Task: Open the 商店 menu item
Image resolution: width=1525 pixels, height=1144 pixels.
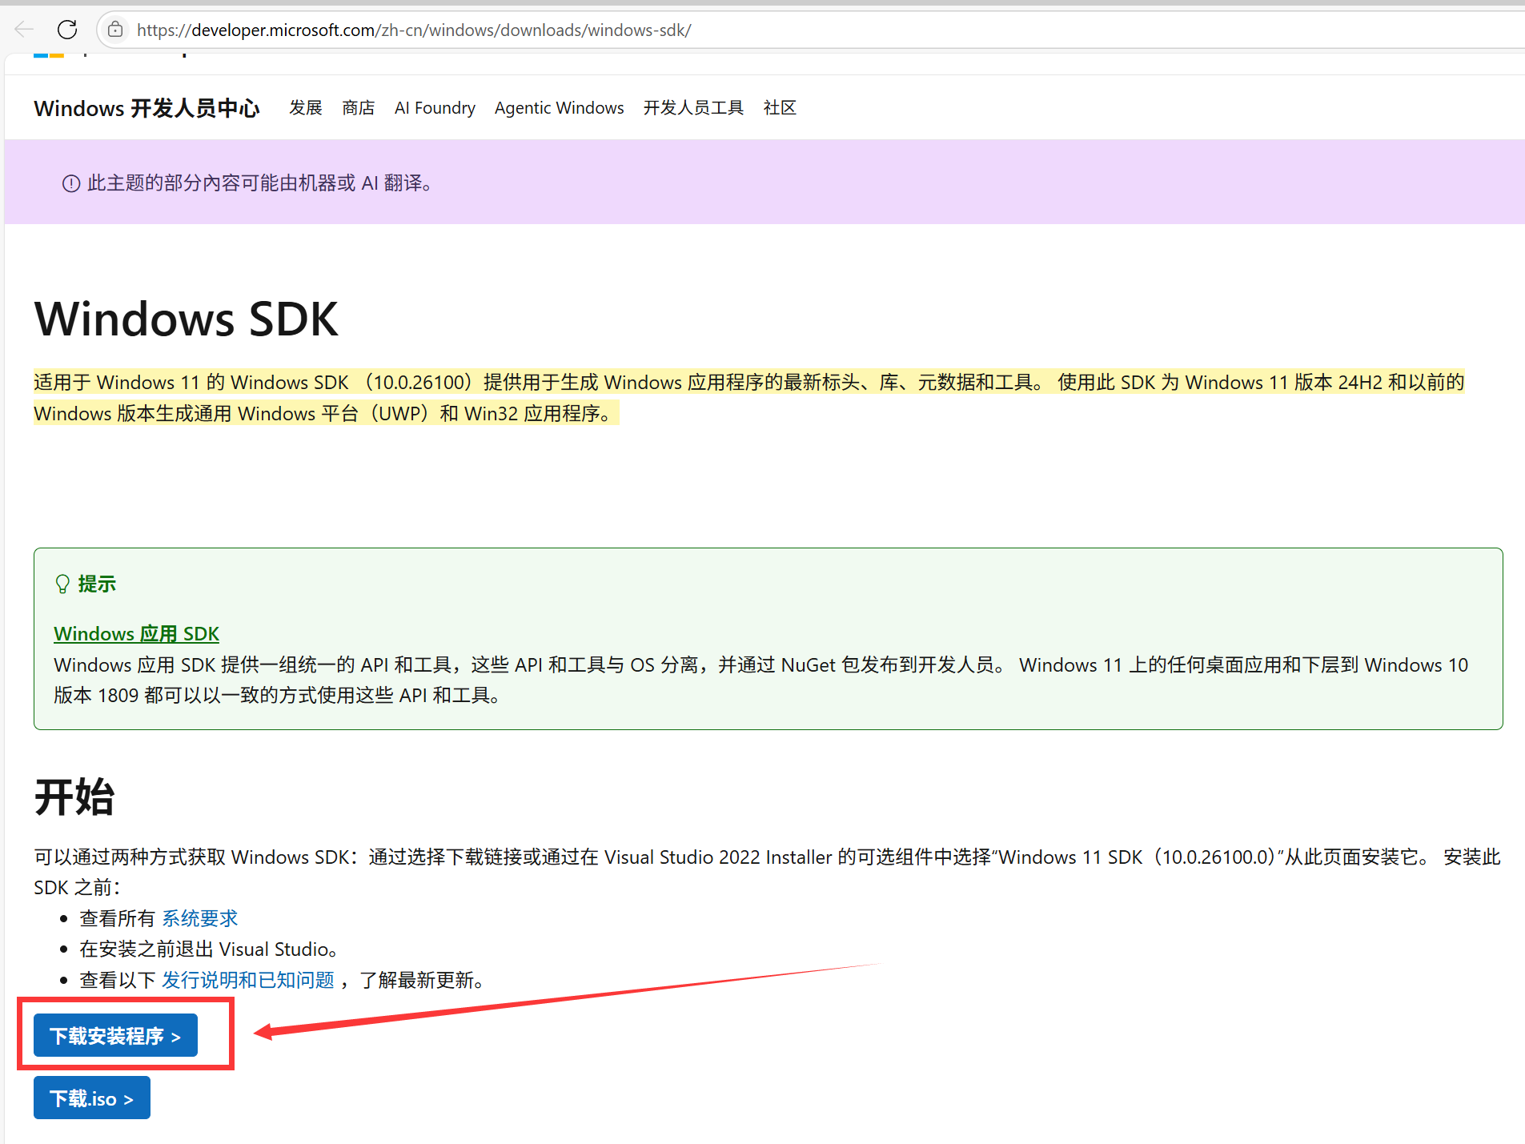Action: (359, 108)
